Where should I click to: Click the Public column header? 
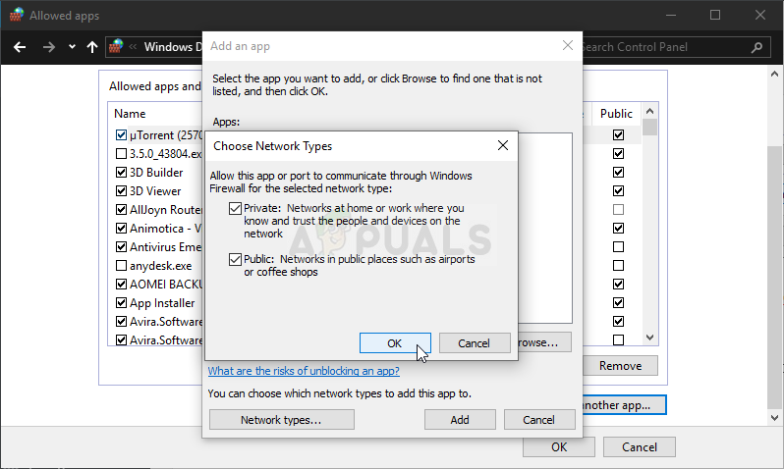(617, 114)
